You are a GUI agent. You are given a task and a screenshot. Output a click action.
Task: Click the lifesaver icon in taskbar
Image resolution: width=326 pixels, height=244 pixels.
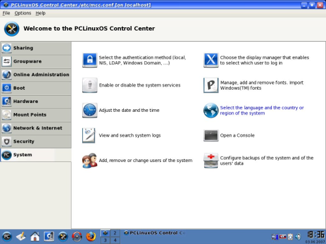pos(77,236)
